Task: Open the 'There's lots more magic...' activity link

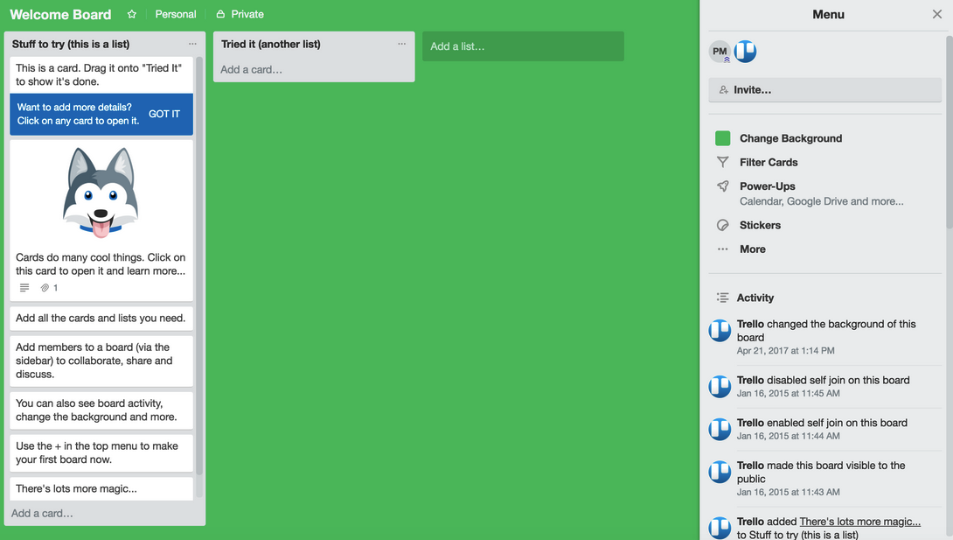Action: click(x=860, y=521)
